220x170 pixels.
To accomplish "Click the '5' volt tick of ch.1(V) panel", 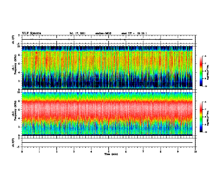I will coord(19,35).
